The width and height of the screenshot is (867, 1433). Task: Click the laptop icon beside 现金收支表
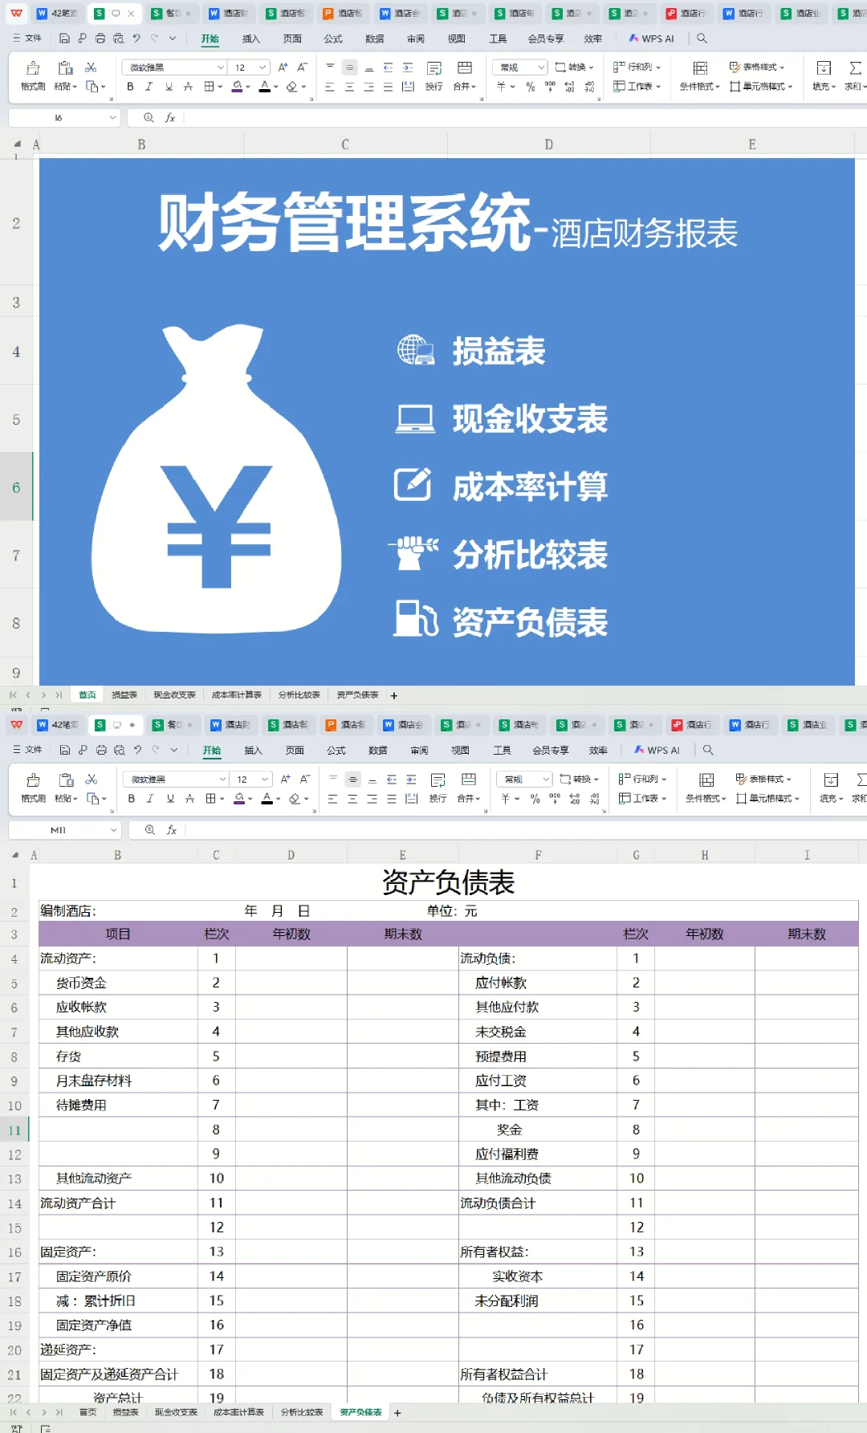click(414, 419)
